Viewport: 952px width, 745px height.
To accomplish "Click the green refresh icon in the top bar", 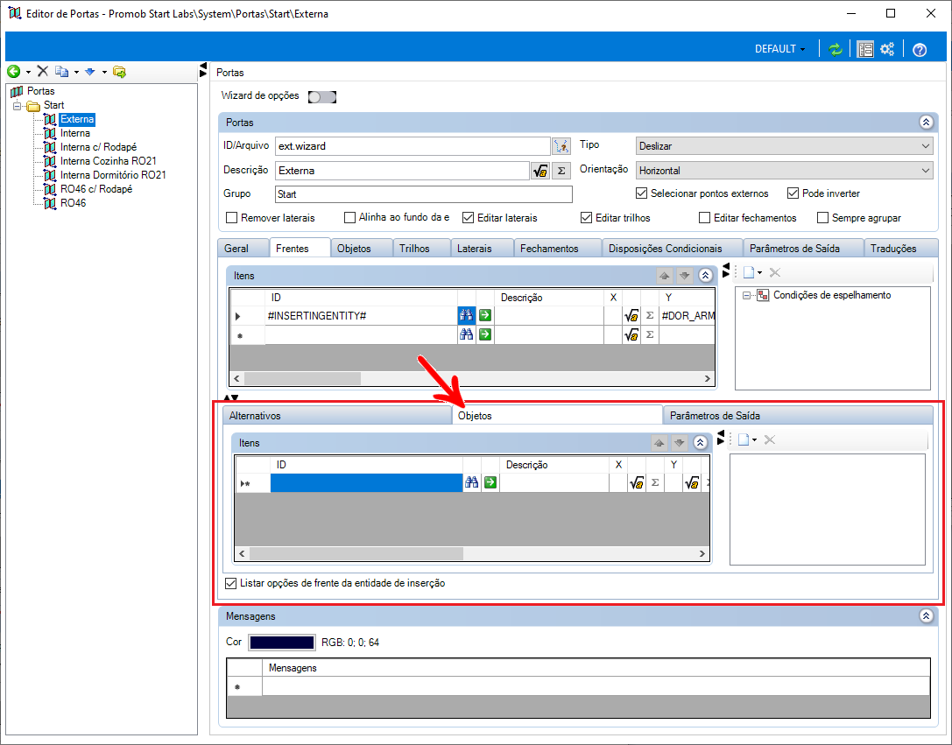I will tap(836, 50).
